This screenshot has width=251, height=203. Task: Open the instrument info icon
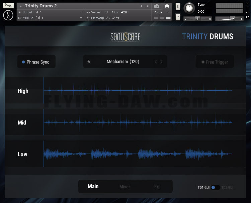tap(167, 6)
